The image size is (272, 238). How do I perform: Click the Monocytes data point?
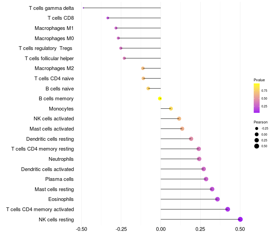point(171,108)
